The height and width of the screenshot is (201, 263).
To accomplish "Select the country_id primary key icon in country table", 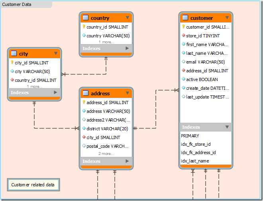I will (x=84, y=27).
